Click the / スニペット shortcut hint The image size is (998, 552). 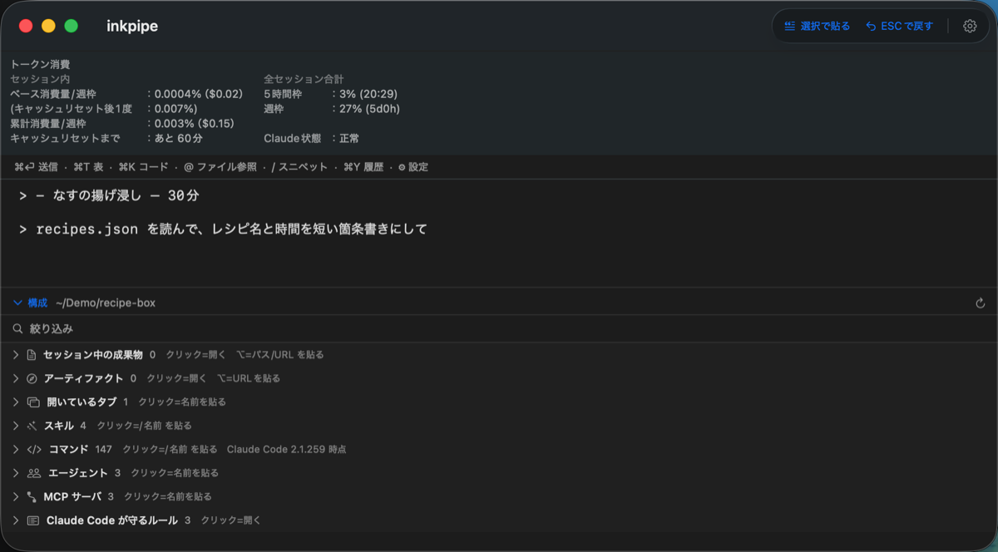coord(299,167)
